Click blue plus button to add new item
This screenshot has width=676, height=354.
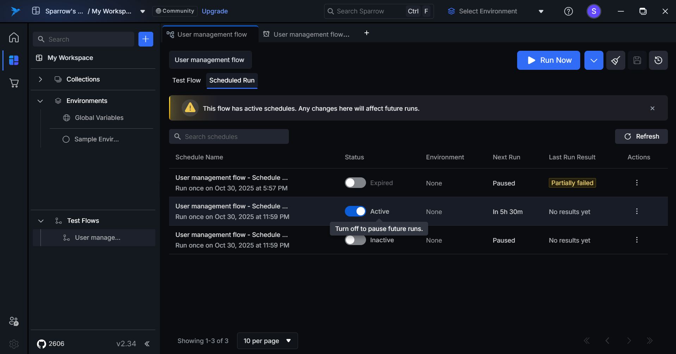pos(145,39)
